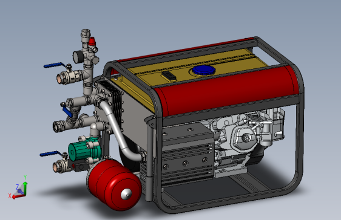
Task: Select the red expansion tank vessel
Action: [x=115, y=184]
